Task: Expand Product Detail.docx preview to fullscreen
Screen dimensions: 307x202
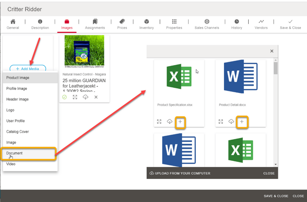Action: coord(221,122)
